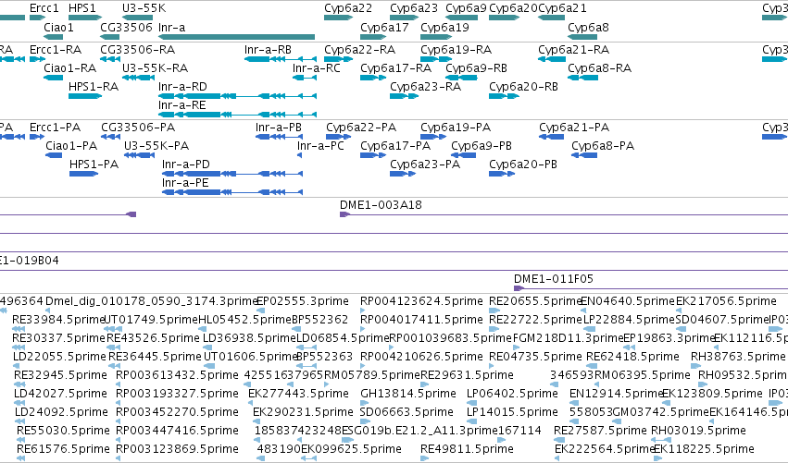This screenshot has width=788, height=463.
Task: Select the Cyp6a21 gene label
Action: click(562, 8)
